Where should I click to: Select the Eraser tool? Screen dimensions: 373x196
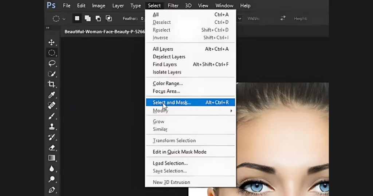click(52, 148)
